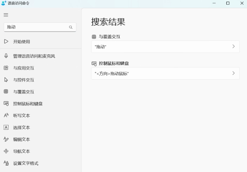The image size is (247, 172).
Task: Click the 搜索结果 heading
Action: pyautogui.click(x=108, y=22)
